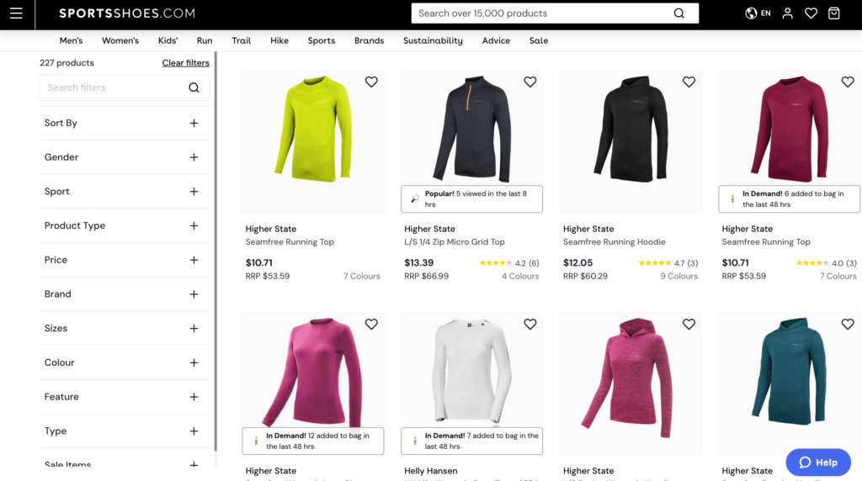Open the Sports menu
The image size is (862, 481).
(321, 40)
